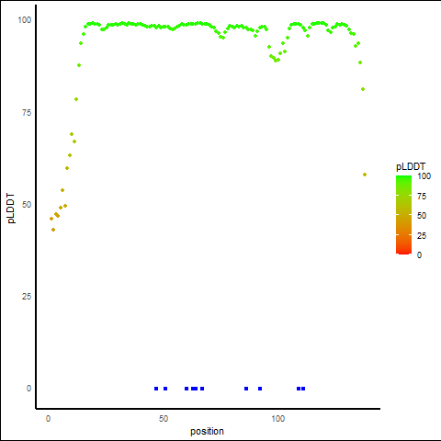This screenshot has width=441, height=441.
Task: Click the legend label 0 beside color bar
Action: pos(419,255)
